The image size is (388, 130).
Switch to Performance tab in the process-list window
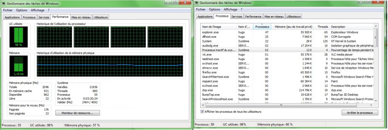253,17
